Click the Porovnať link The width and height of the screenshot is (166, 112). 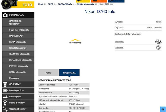click(119, 42)
